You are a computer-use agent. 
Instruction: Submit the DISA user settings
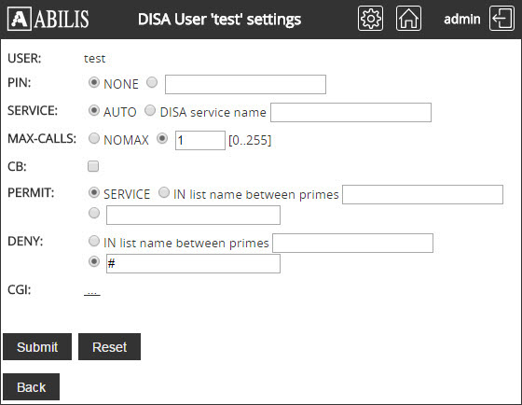(x=37, y=346)
